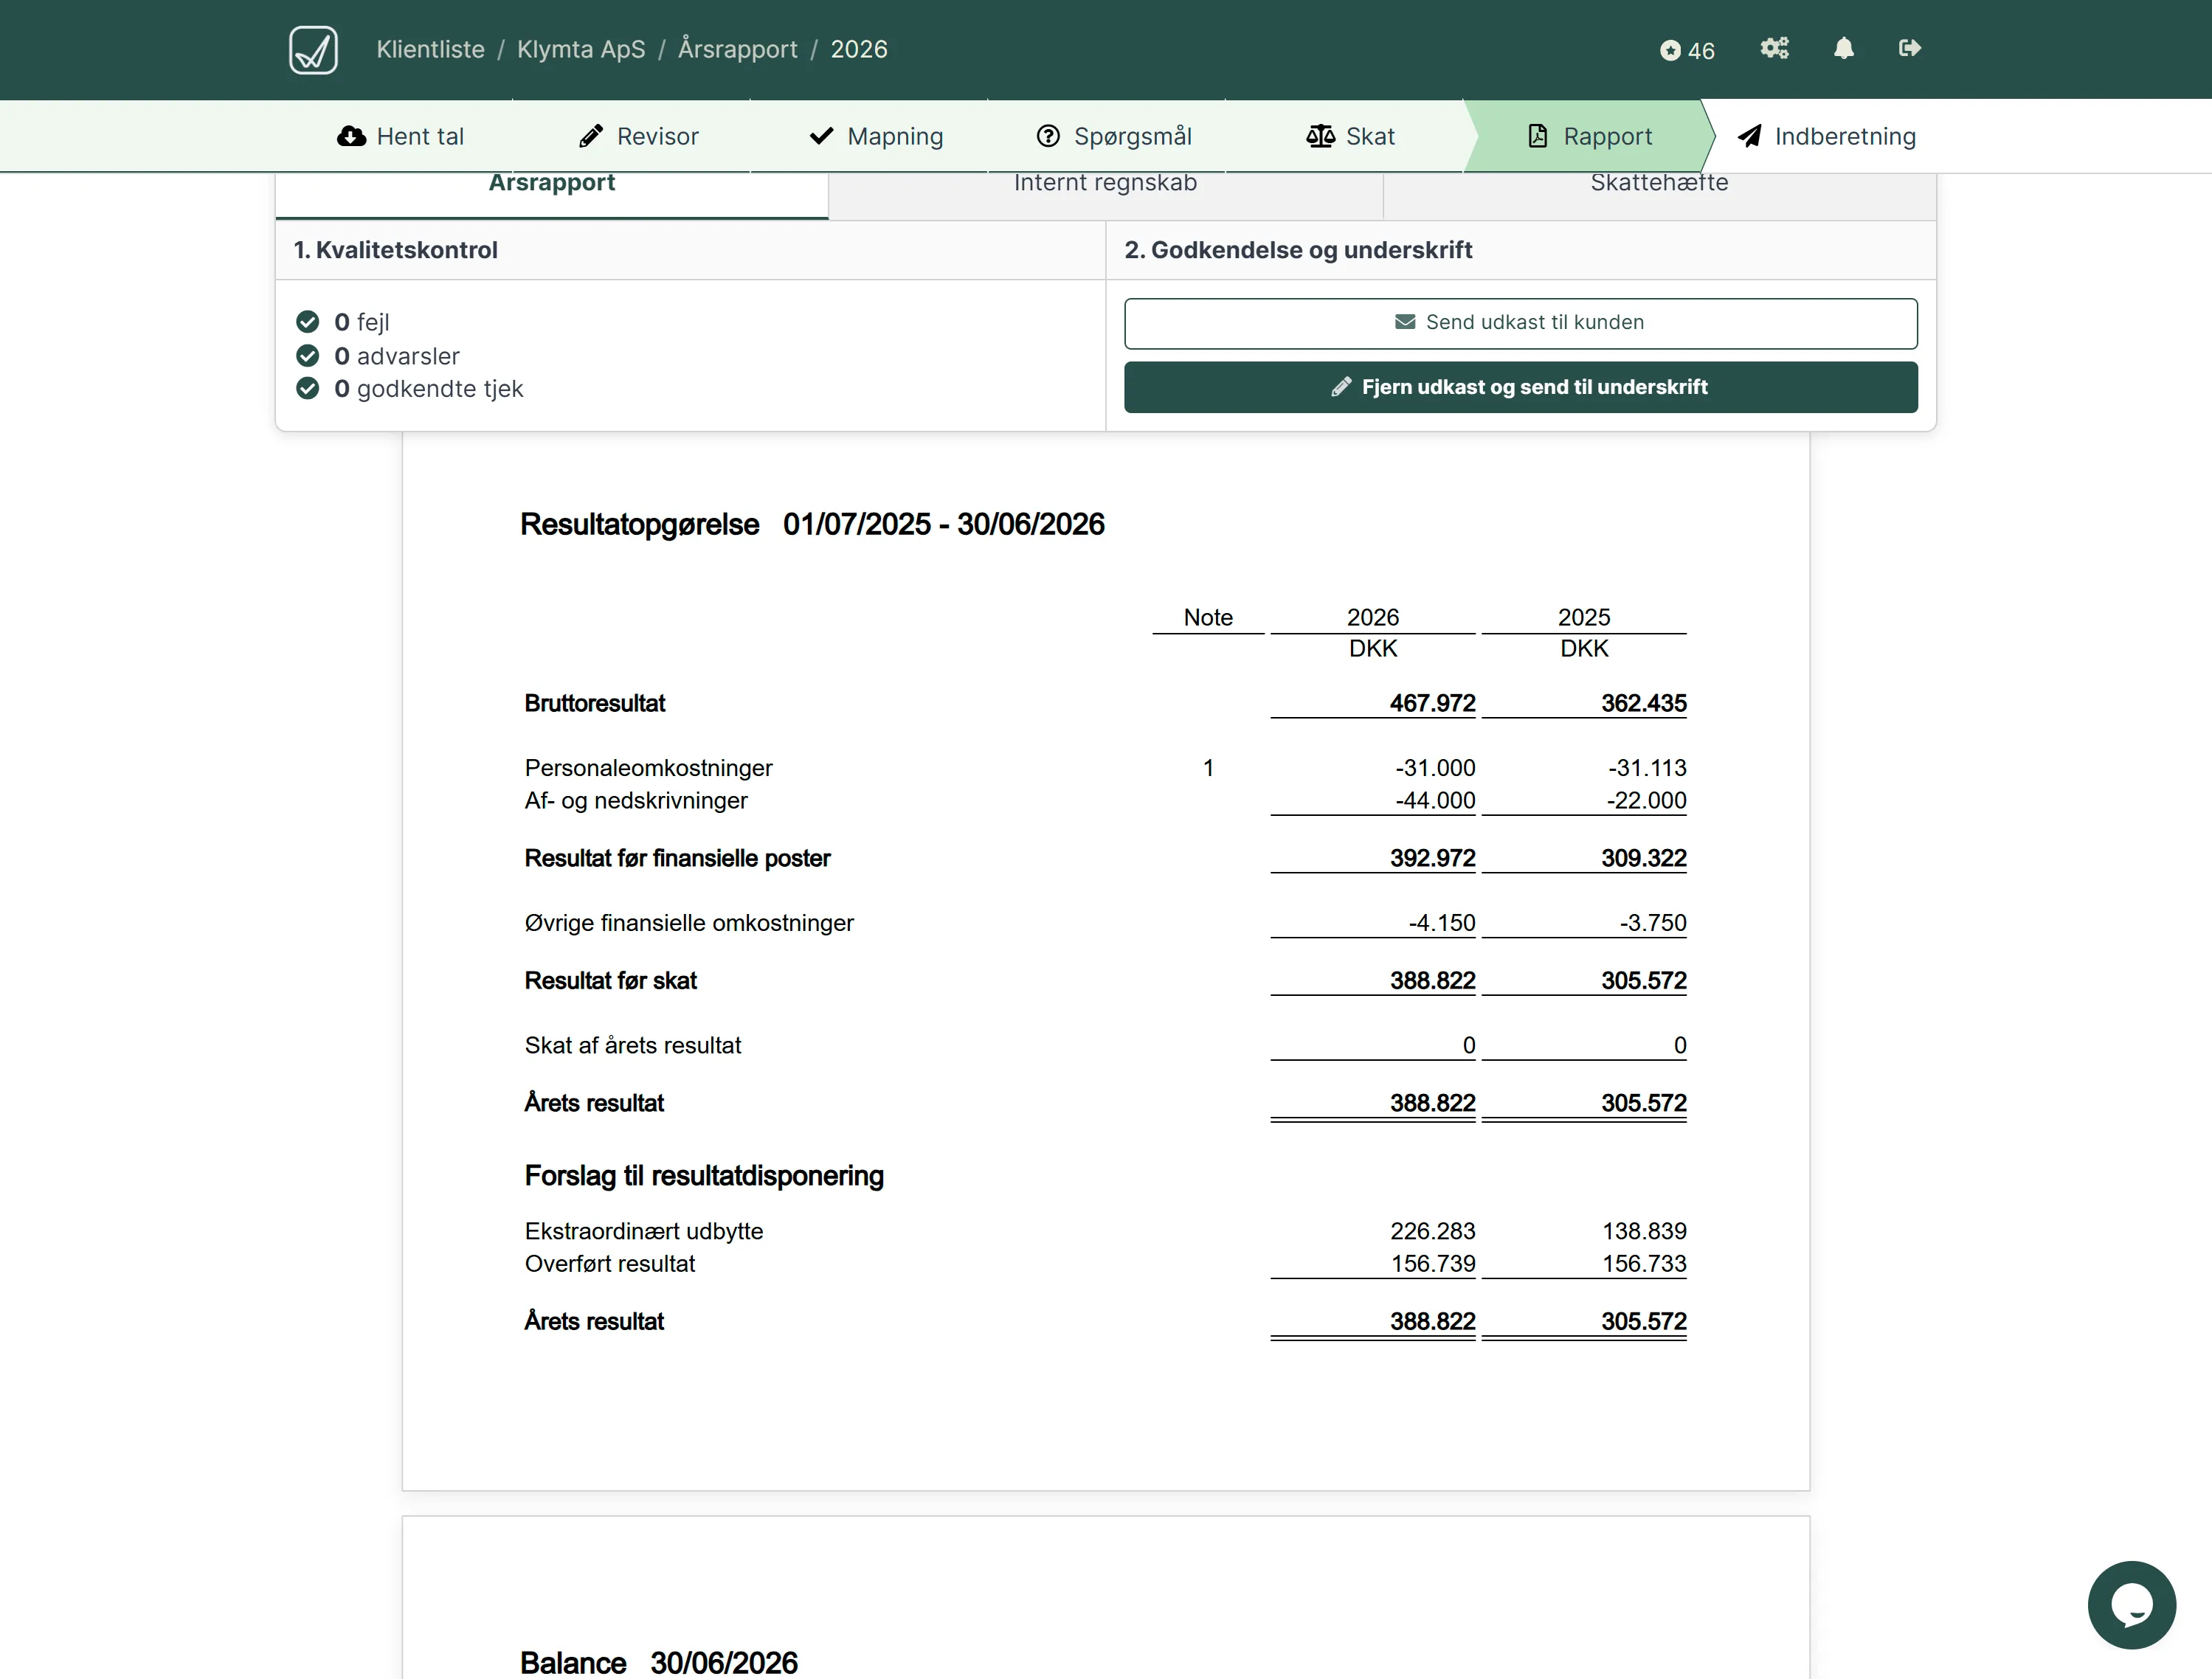The image size is (2212, 1679).
Task: Click the Af- og nedskrivninger label
Action: 636,800
